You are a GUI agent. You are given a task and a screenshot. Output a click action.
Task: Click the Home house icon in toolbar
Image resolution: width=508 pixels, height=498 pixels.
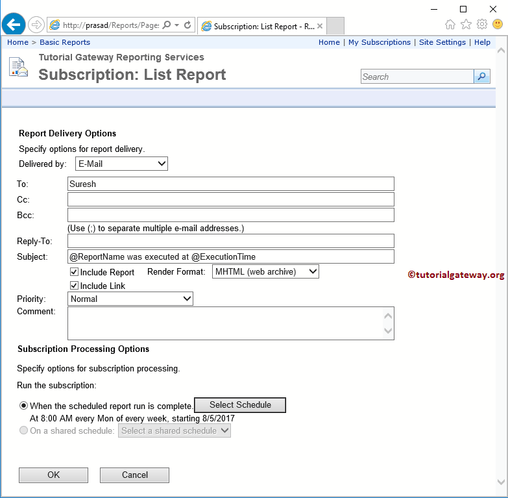click(x=450, y=24)
